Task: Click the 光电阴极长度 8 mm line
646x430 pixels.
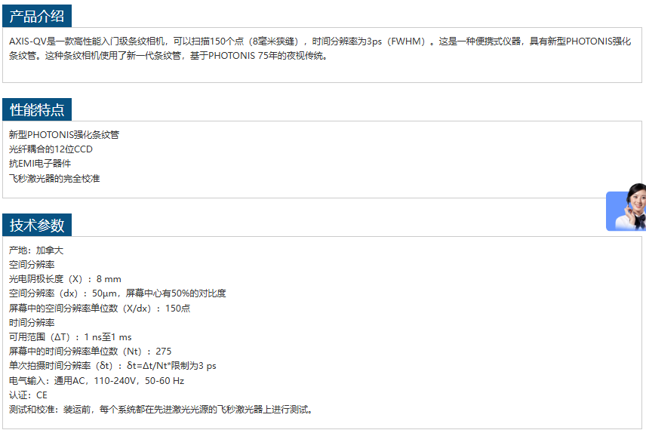Action: pyautogui.click(x=65, y=279)
